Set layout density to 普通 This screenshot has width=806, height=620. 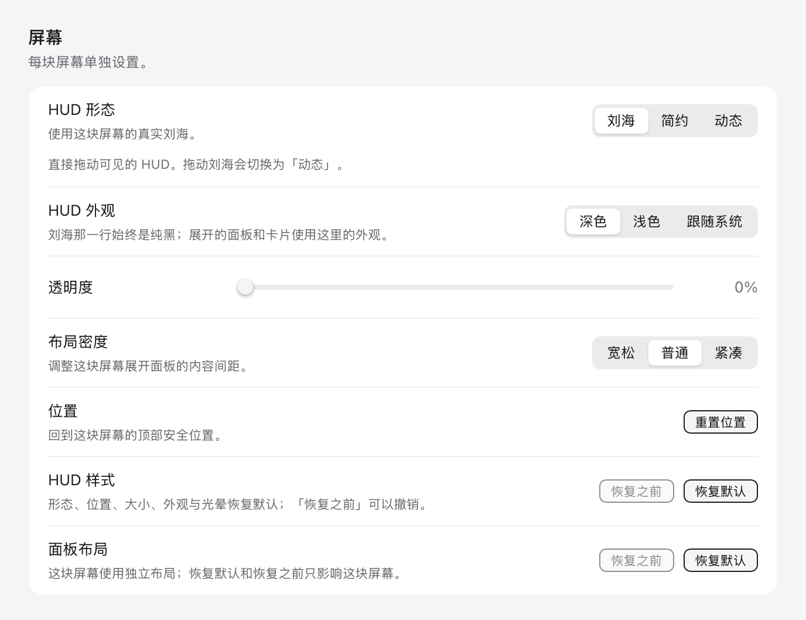coord(675,353)
